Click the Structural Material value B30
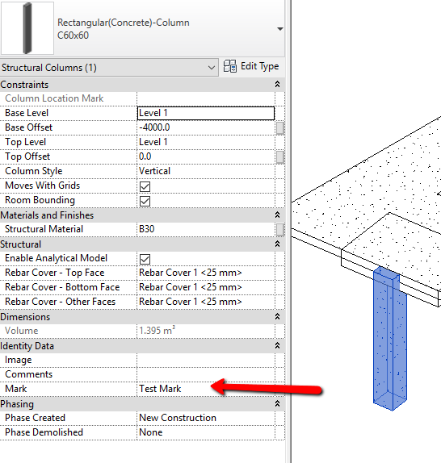 click(206, 229)
